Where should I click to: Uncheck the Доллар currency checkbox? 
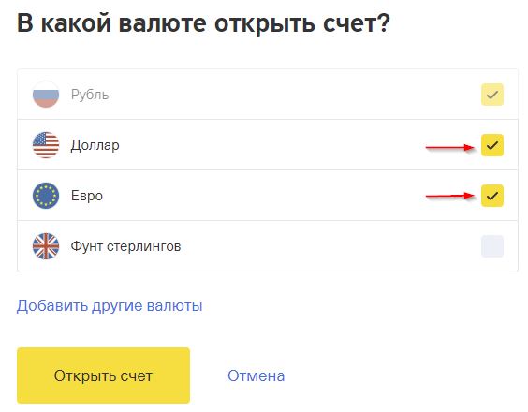492,145
